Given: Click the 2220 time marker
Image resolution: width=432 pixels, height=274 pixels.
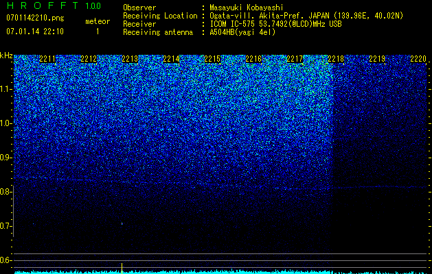Looking at the screenshot, I should (418, 59).
